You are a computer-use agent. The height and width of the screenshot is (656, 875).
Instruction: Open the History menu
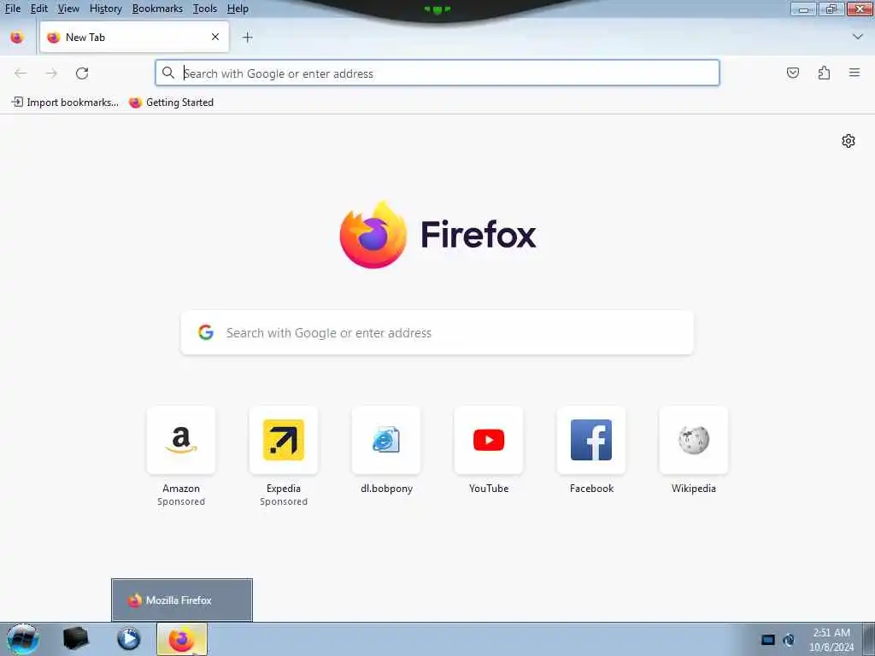[x=105, y=9]
